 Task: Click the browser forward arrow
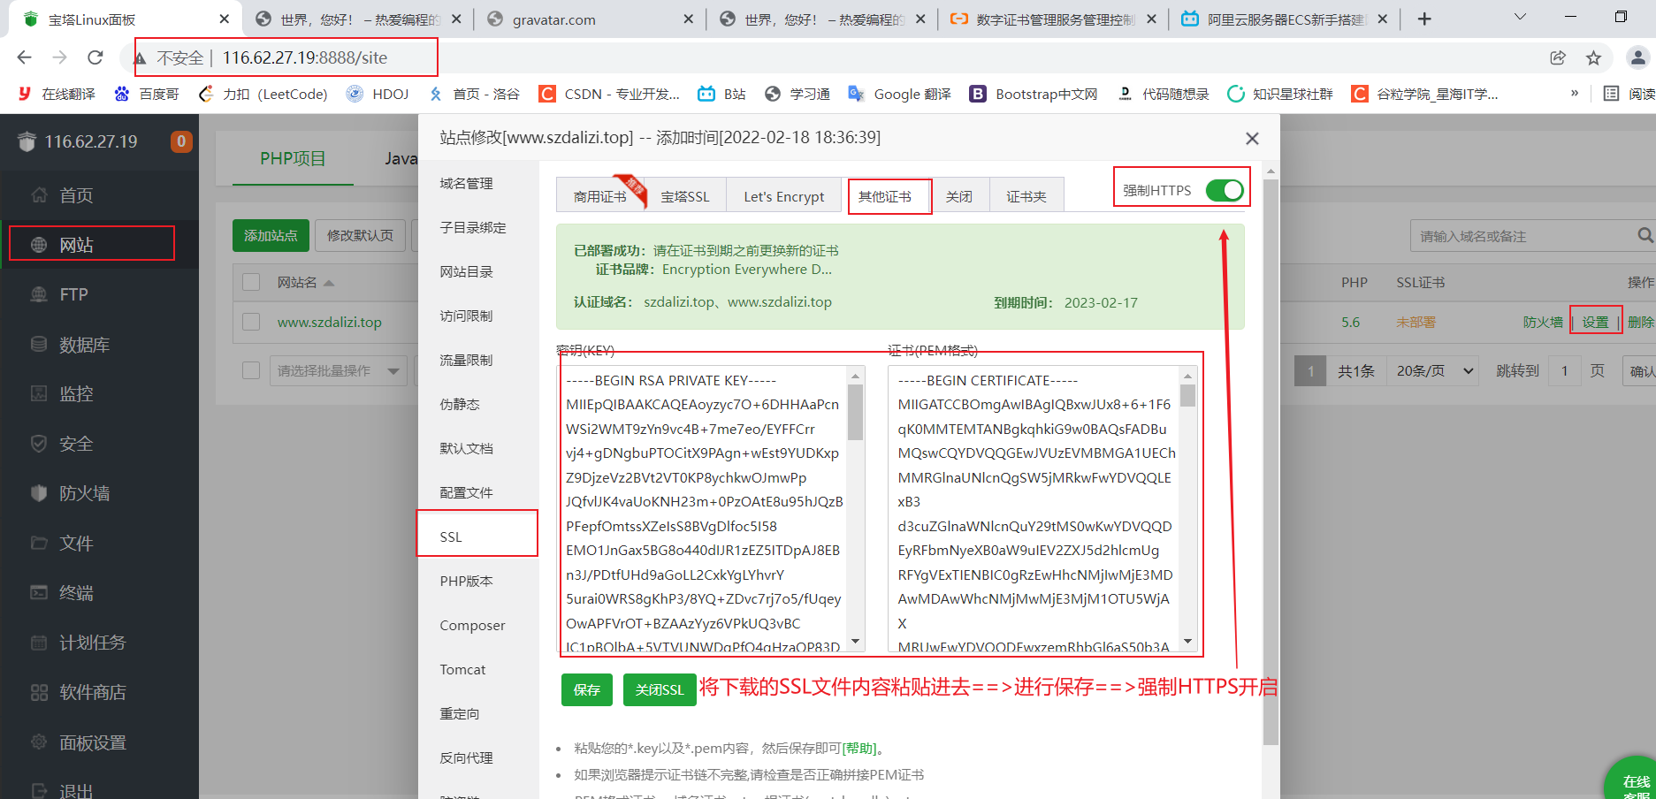(x=59, y=57)
